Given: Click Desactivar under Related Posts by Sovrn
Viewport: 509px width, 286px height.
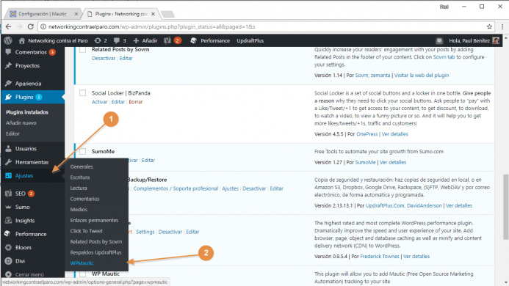Looking at the screenshot, I should pos(104,59).
